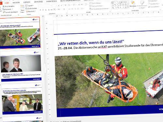Select the oval shape
This screenshot has height=122, width=163.
123,2
